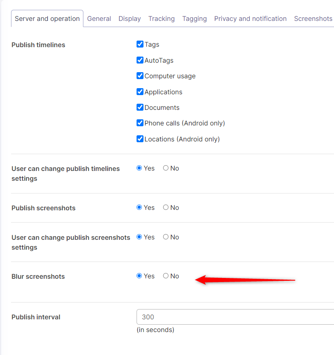Screen dimensions: 334x355
Task: Go to the Tagging tab
Action: click(x=194, y=19)
